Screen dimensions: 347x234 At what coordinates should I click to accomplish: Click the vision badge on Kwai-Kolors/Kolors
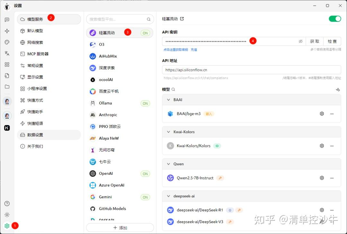click(x=217, y=146)
